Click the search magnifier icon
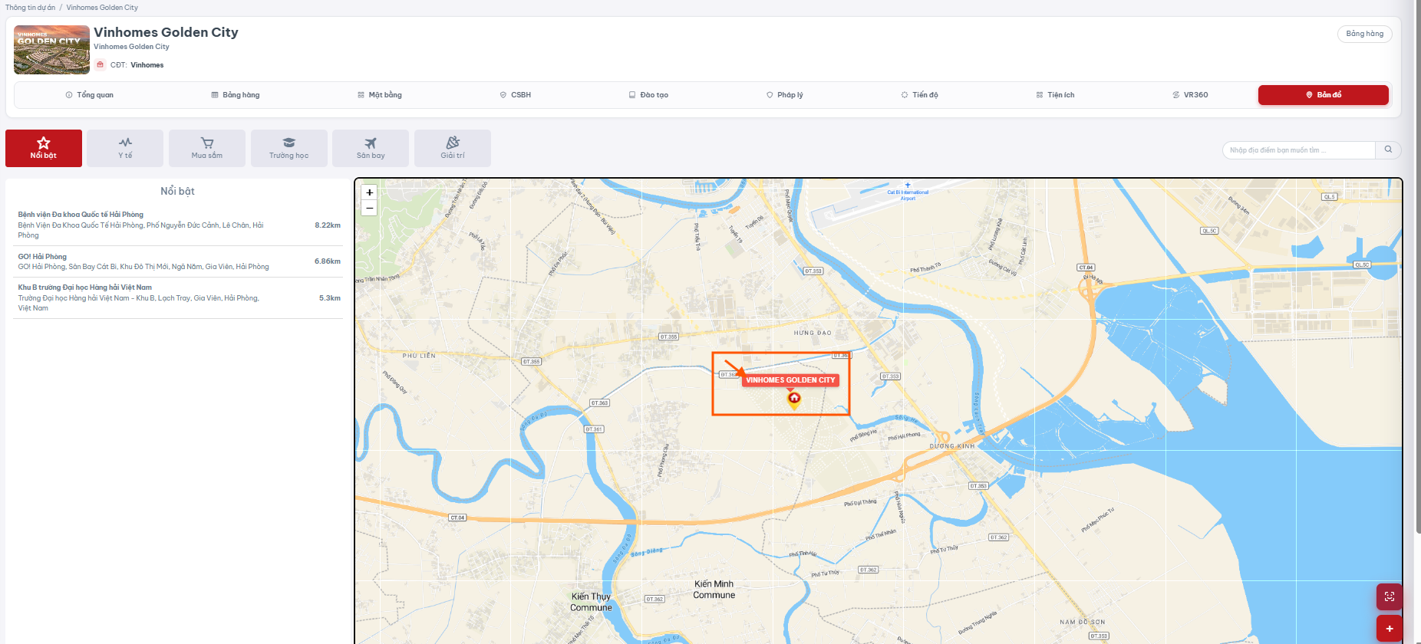This screenshot has height=644, width=1421. tap(1388, 149)
